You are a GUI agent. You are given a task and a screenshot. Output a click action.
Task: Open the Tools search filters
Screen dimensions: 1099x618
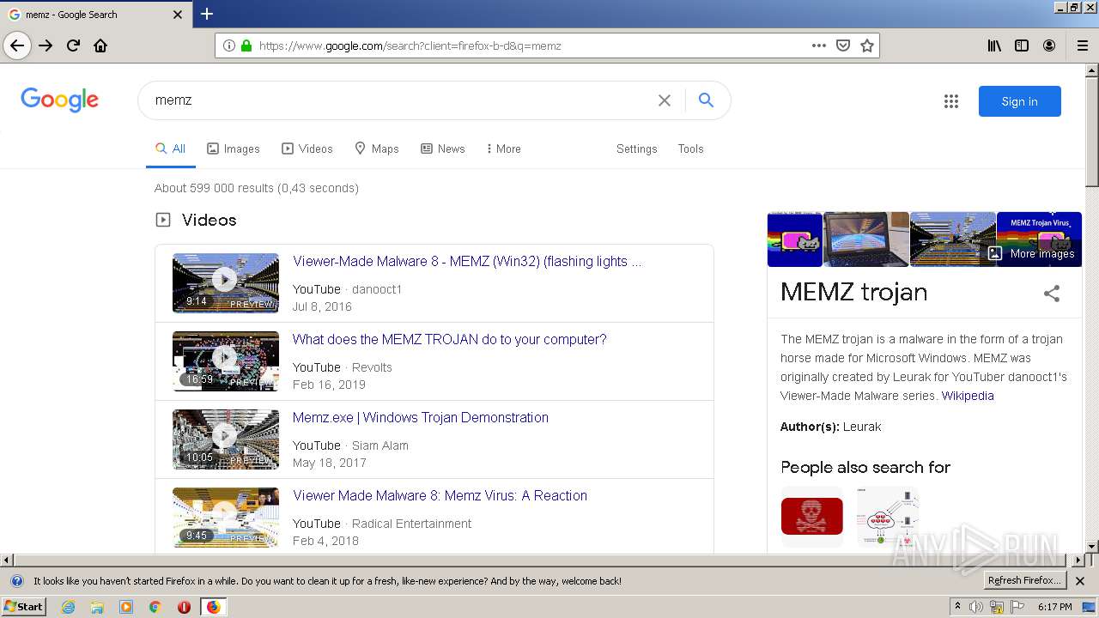tap(690, 148)
